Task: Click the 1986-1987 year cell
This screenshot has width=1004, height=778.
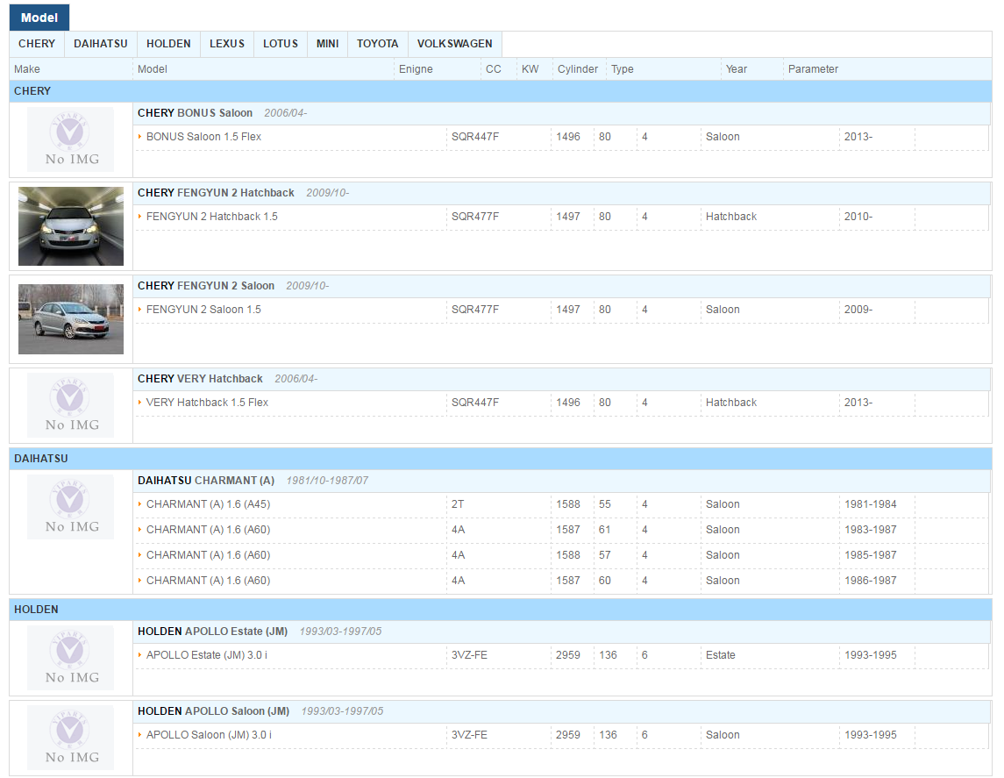Action: point(870,580)
